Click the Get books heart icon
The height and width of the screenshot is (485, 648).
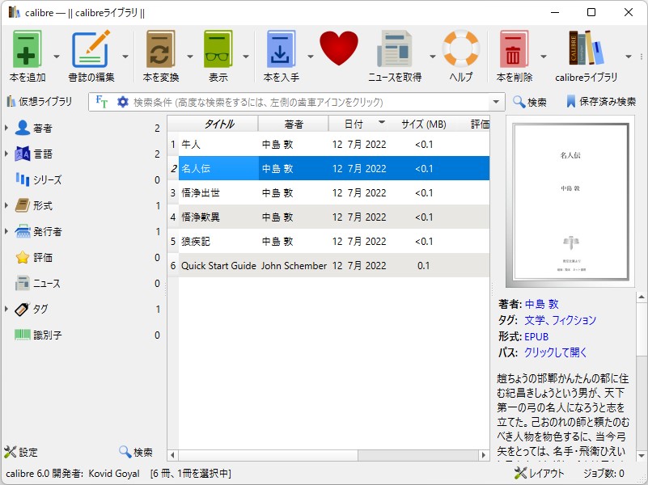coord(341,47)
